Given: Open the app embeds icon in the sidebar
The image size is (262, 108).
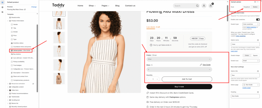Looking at the screenshot, I should coord(2,12).
